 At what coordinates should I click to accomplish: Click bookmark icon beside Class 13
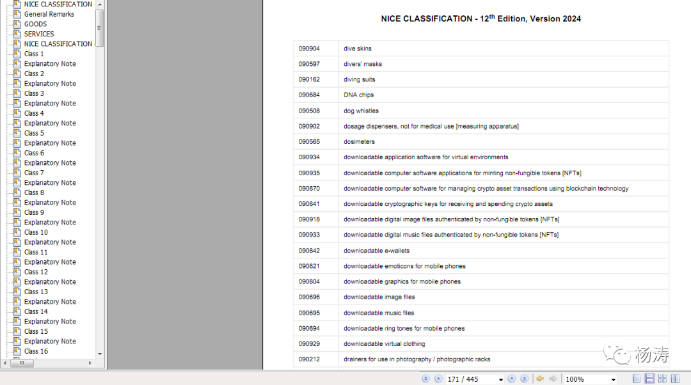17,291
